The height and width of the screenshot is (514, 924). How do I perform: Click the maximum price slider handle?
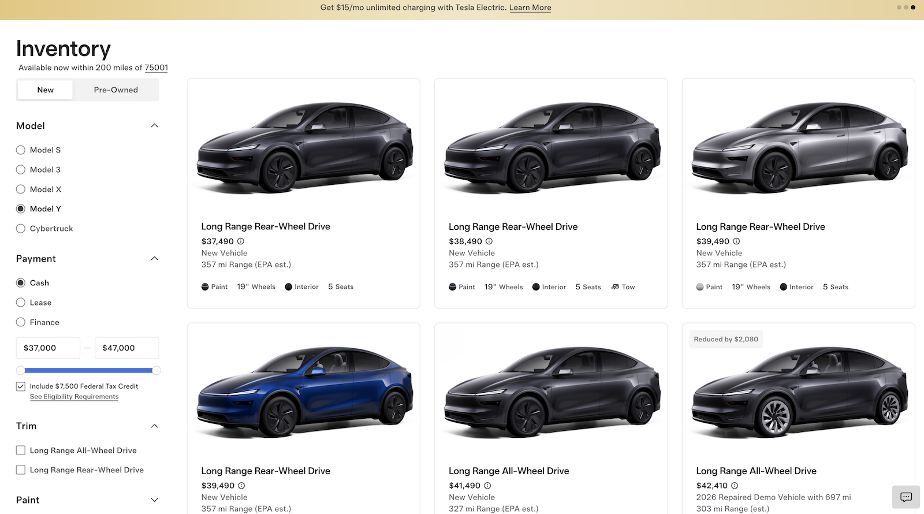coord(157,370)
